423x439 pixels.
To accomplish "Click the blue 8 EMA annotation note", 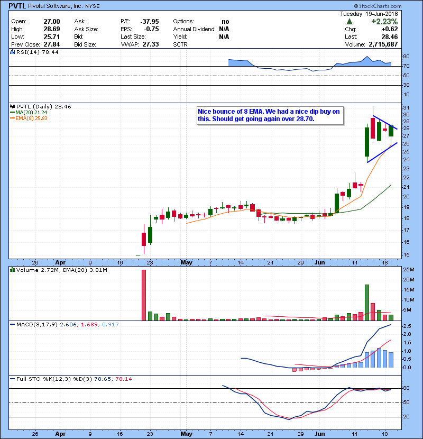I will [270, 115].
